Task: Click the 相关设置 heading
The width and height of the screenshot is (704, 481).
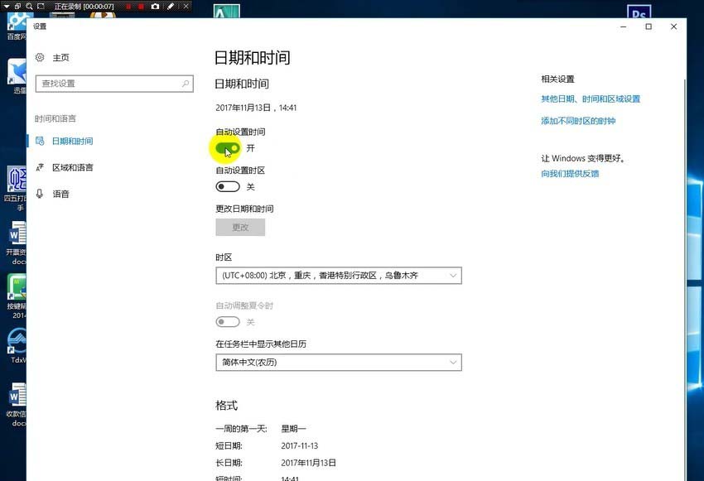Action: tap(557, 79)
